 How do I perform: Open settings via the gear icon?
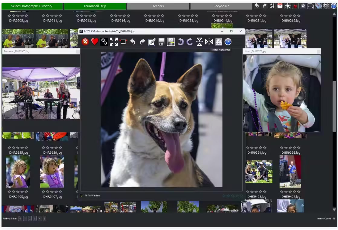pos(303,6)
